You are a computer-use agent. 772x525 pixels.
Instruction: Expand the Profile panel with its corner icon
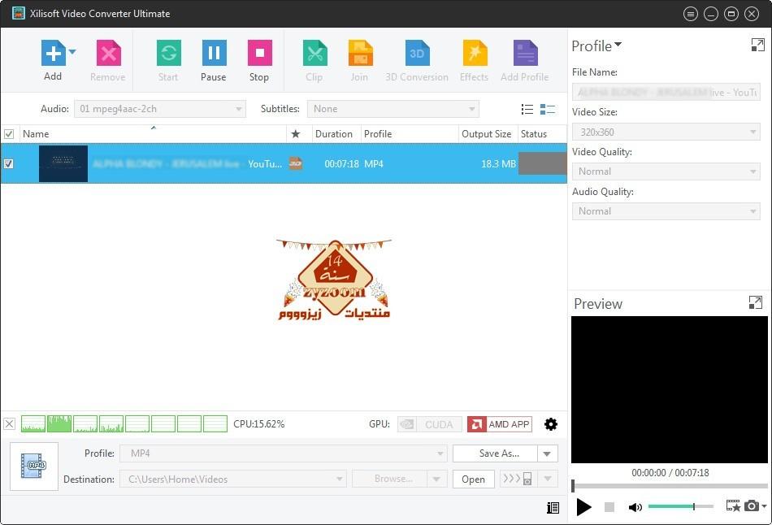[757, 45]
